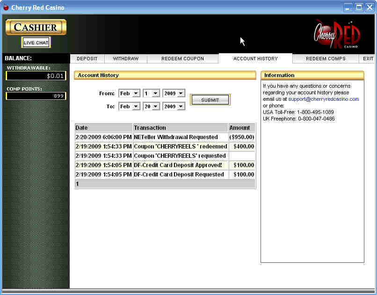
Task: Open the From year dropdown
Action: click(x=174, y=93)
